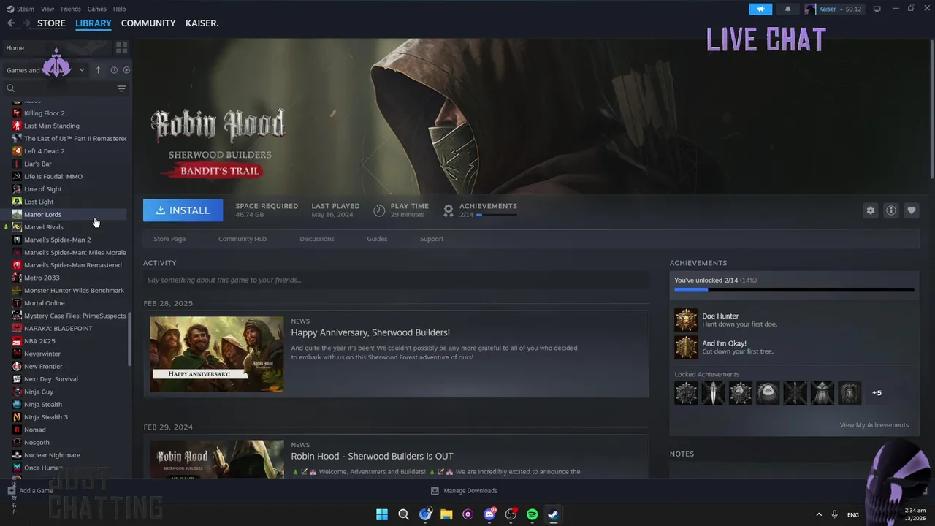935x526 pixels.
Task: Open the Happy Anniversary news thumbnail
Action: tap(217, 354)
